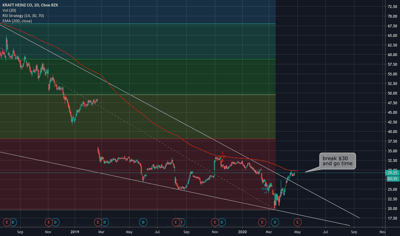Click the 67.50 price axis label
Viewport: 400px width, 236px height.
[392, 26]
